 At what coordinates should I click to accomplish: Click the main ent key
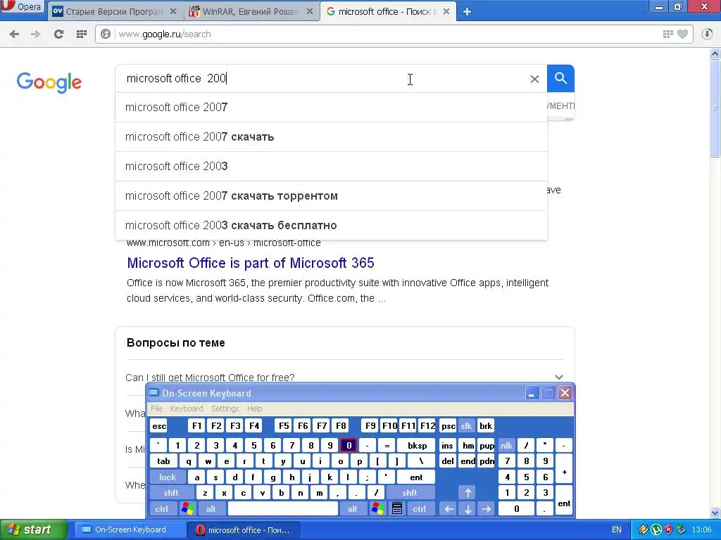[x=416, y=477]
